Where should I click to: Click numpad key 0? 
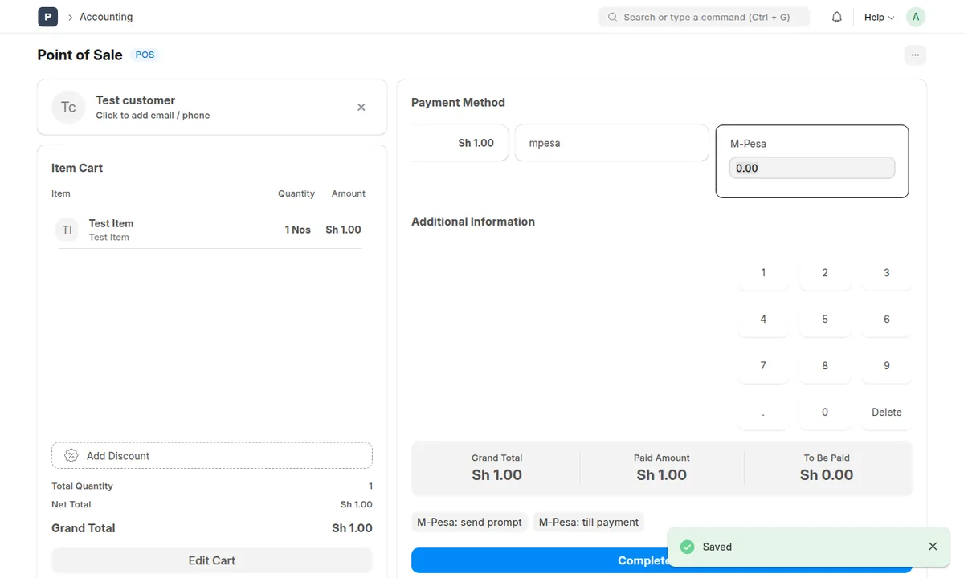[x=825, y=413]
